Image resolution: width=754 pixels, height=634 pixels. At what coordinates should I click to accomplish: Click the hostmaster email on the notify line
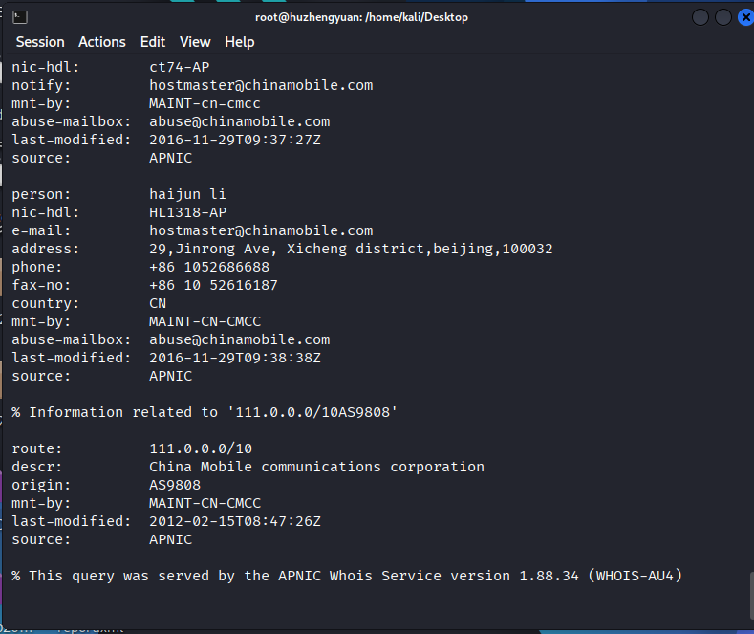(261, 85)
